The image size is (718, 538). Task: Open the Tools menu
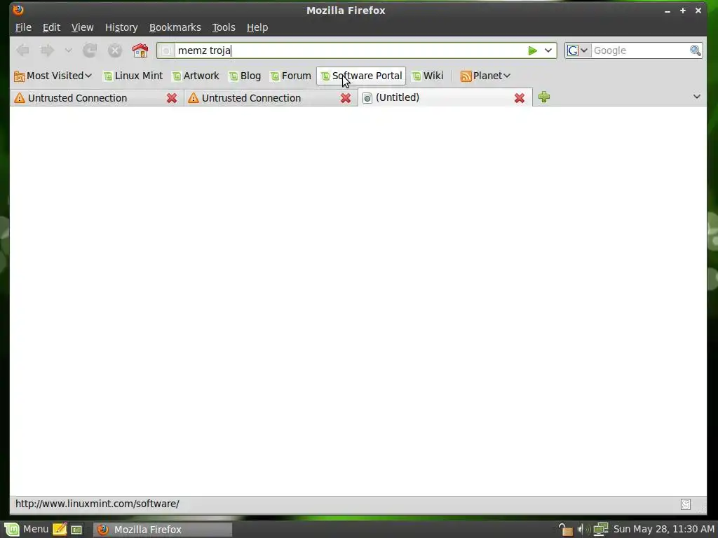tap(224, 27)
